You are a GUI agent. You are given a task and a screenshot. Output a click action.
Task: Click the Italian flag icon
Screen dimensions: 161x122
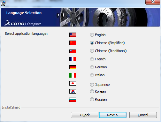tap(73, 75)
